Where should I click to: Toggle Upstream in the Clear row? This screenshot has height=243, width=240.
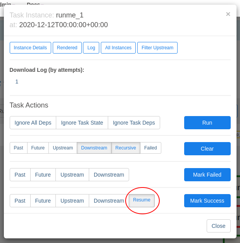(63, 148)
